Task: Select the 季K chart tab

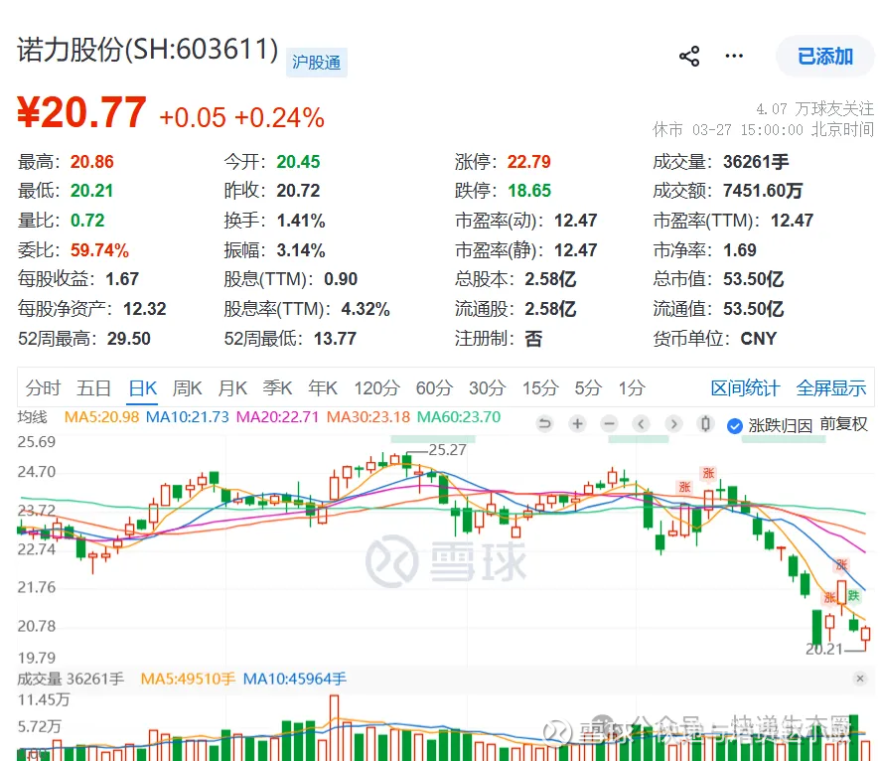Action: coord(277,387)
